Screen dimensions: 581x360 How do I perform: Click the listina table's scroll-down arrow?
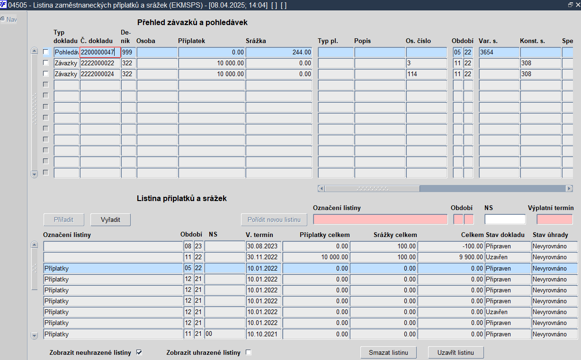(34, 335)
